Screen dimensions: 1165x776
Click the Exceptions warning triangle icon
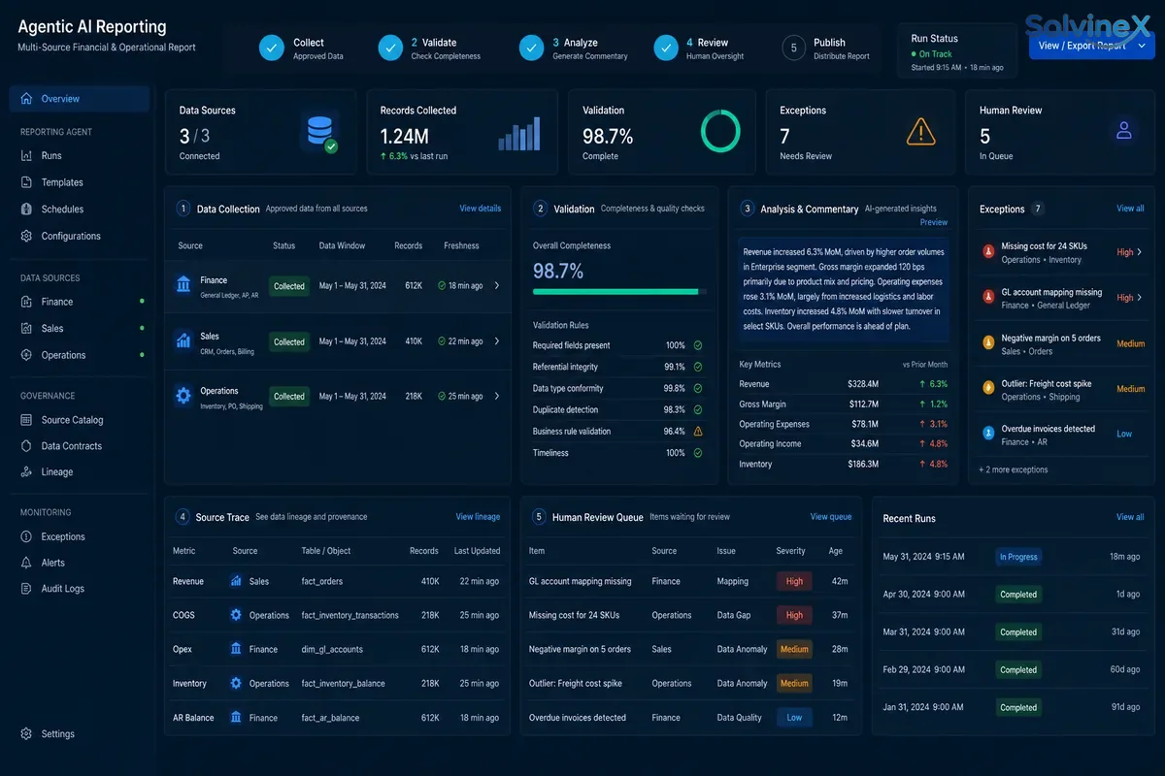tap(920, 132)
